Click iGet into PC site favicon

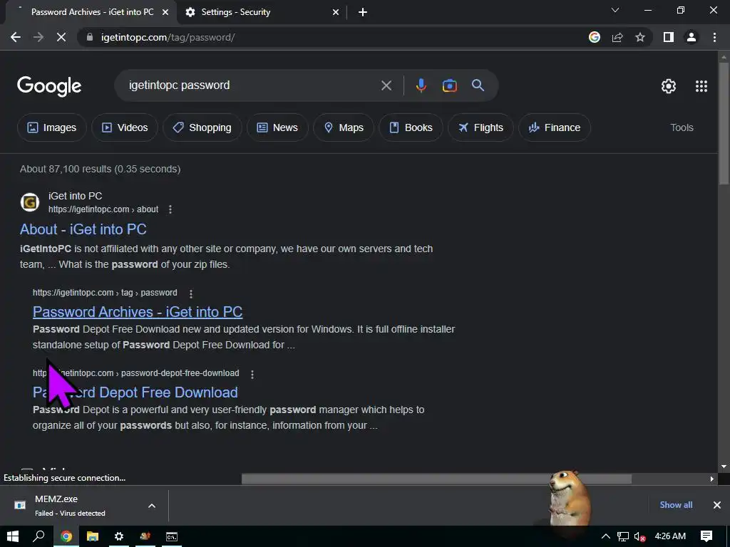30,202
